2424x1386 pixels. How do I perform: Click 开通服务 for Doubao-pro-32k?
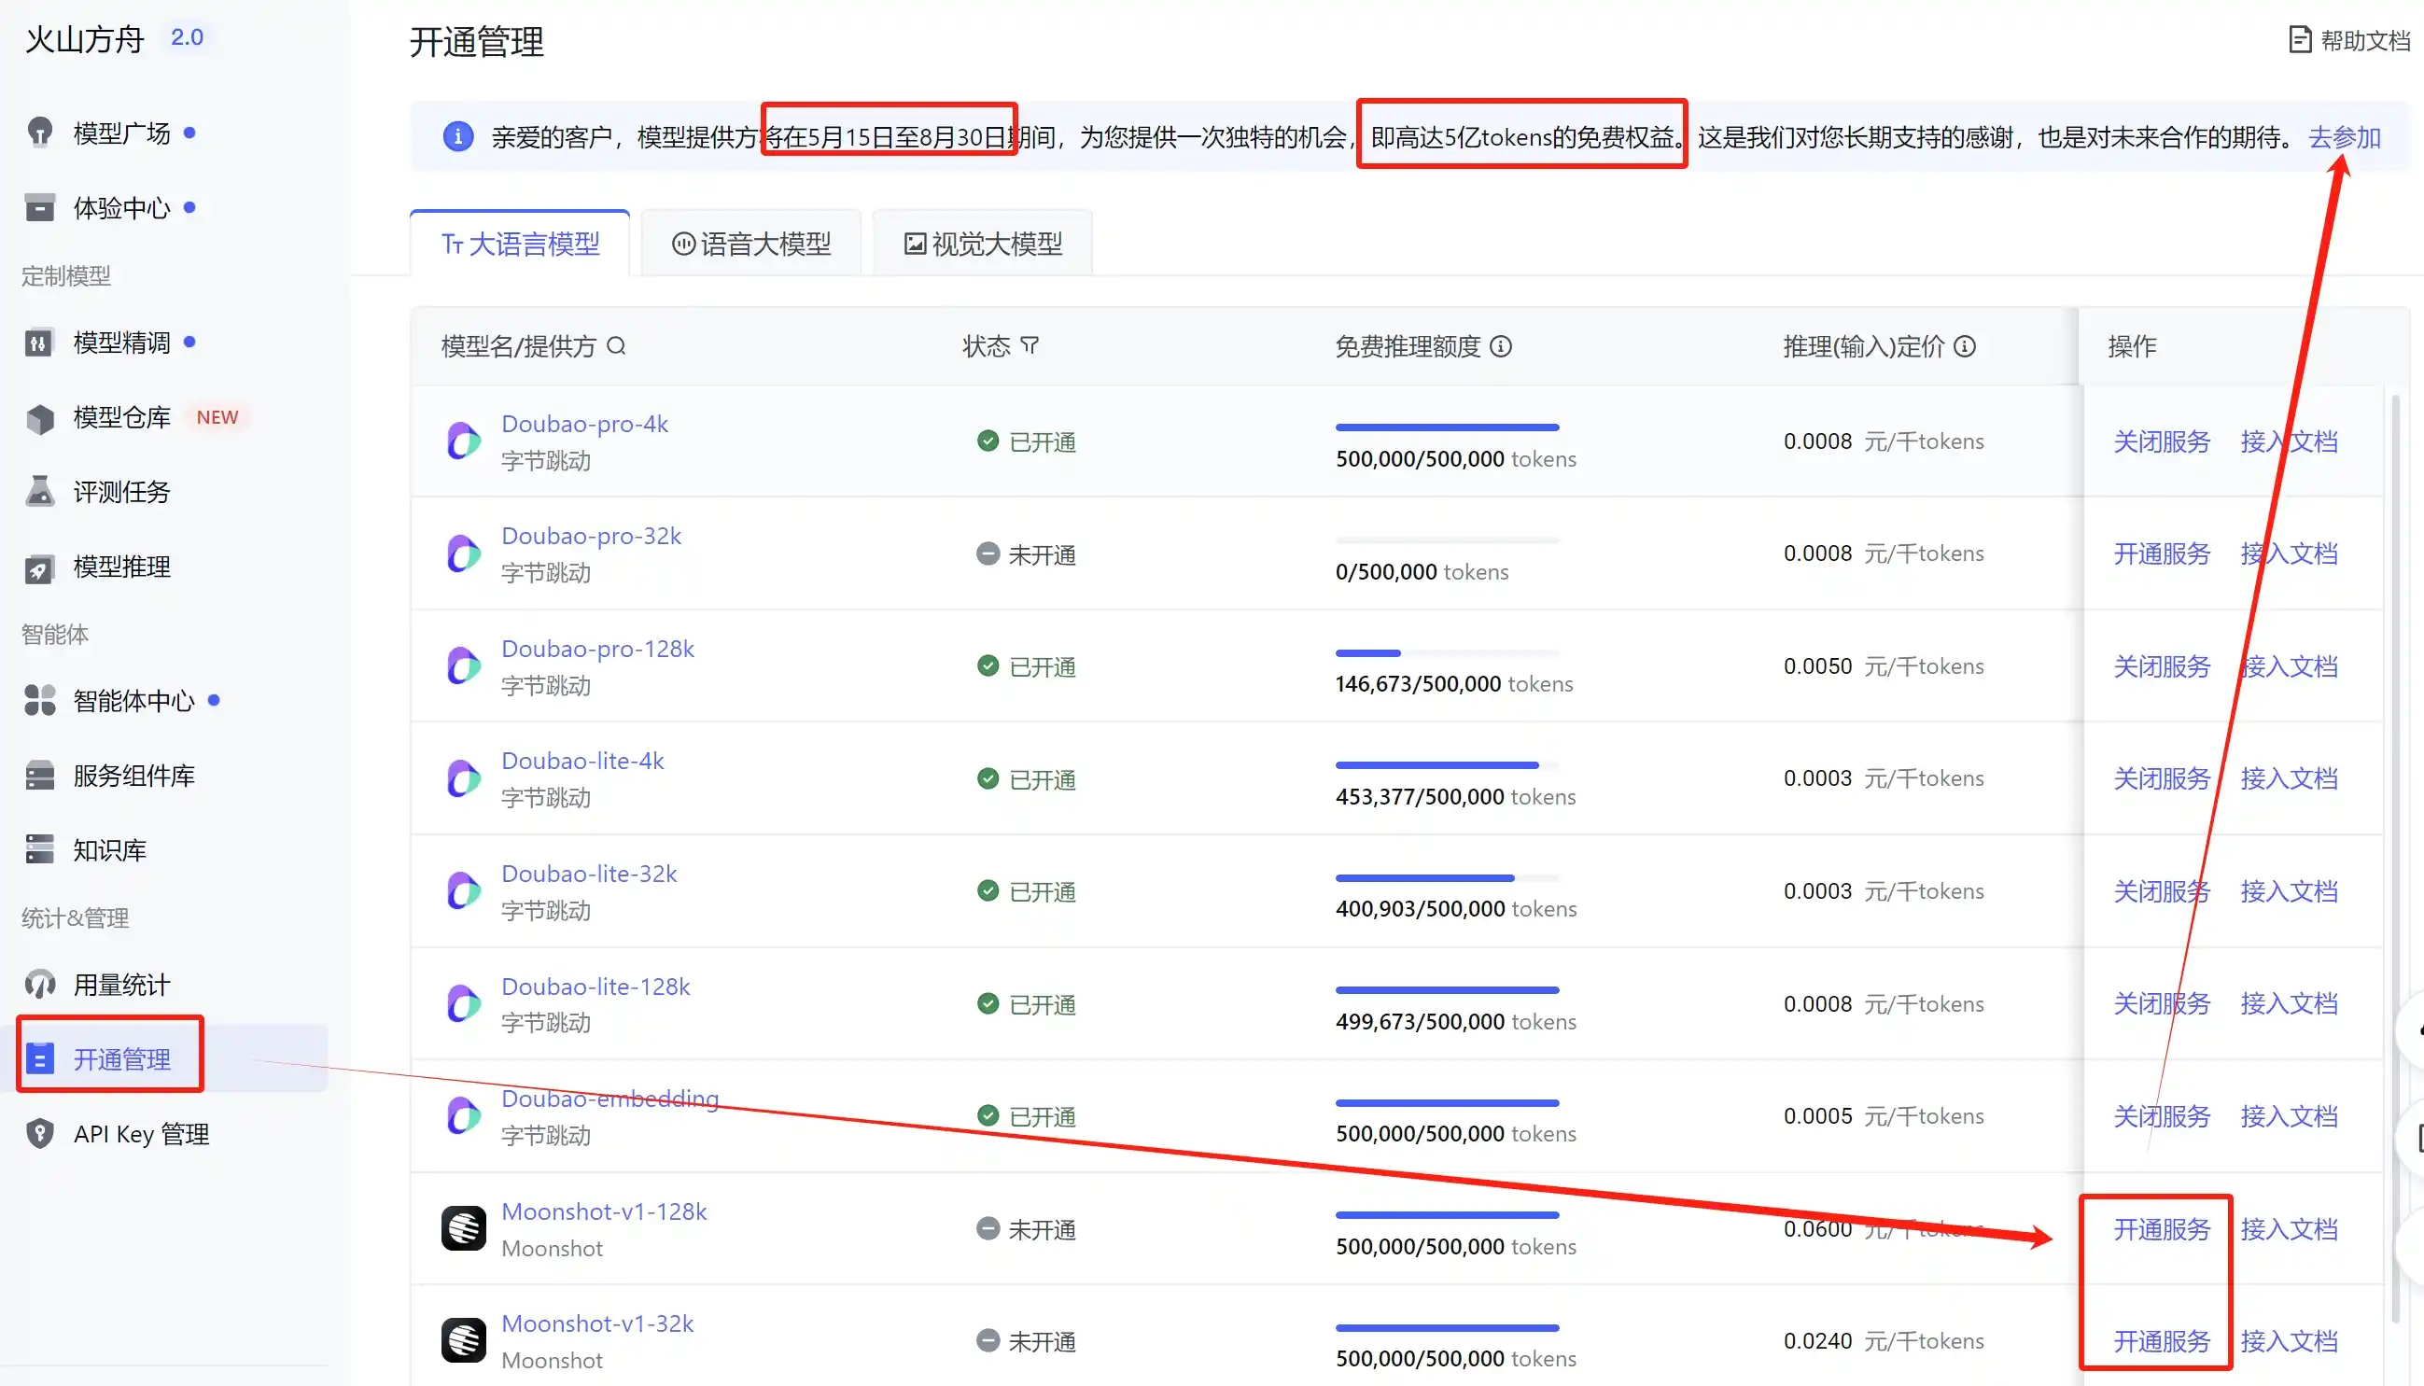(2163, 554)
